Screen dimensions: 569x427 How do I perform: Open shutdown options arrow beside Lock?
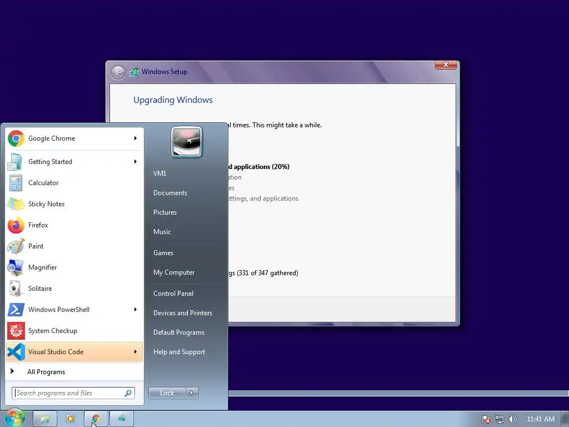(x=192, y=393)
